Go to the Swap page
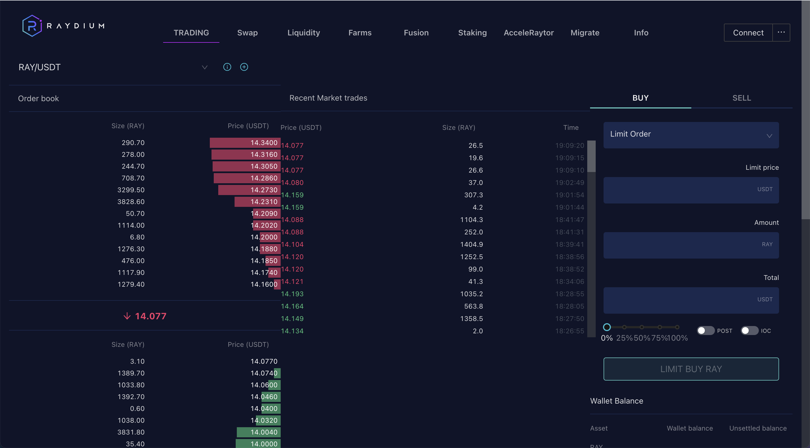 point(247,33)
